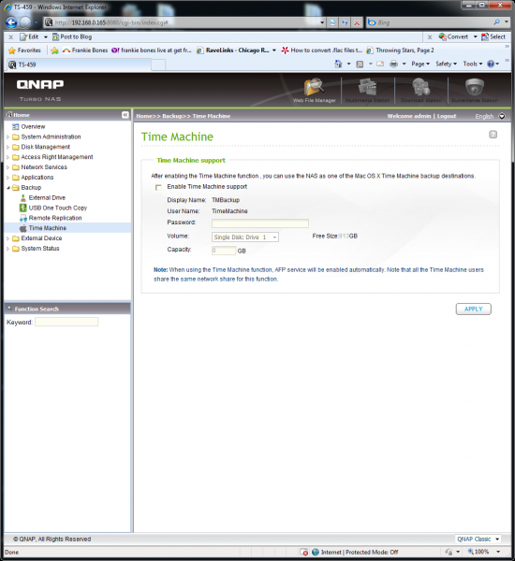Open Throwing Stars, Page 2 favorite
Screen dimensions: 515x561
[x=401, y=50]
